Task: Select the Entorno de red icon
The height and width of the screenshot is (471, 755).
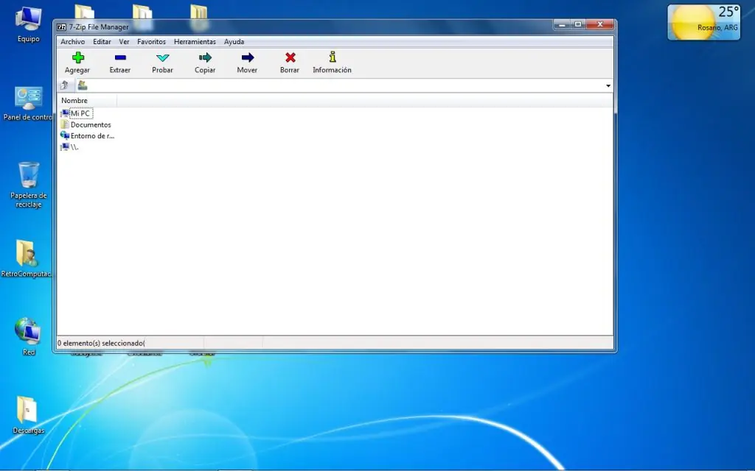Action: tap(65, 135)
